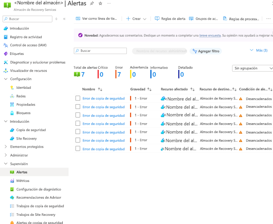
Task: Click the Visualizador de recursos icon
Action: (6, 70)
